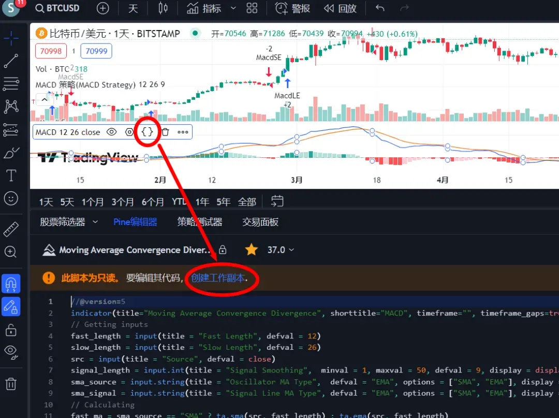Open the BTCUSD symbol search

pos(57,8)
